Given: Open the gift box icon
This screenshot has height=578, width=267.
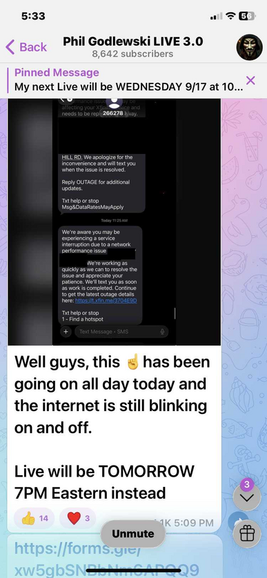Looking at the screenshot, I should point(247,533).
